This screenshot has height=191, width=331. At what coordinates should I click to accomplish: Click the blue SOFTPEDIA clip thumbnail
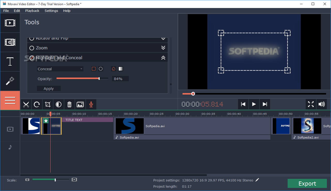281,126
